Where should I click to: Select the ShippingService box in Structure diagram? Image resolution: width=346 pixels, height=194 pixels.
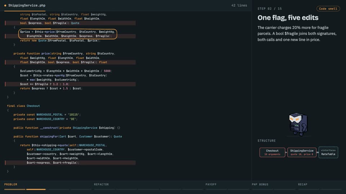[302, 152]
